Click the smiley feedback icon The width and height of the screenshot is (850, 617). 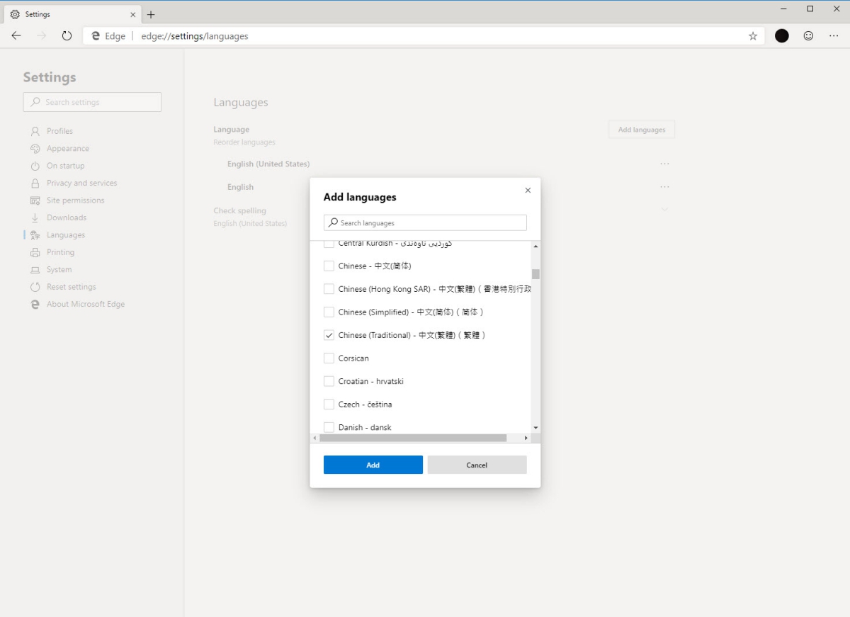click(x=808, y=36)
